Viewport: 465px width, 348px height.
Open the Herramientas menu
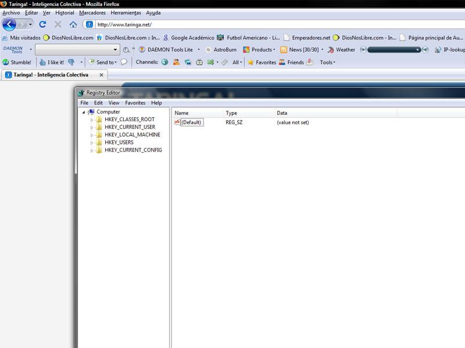[x=126, y=13]
